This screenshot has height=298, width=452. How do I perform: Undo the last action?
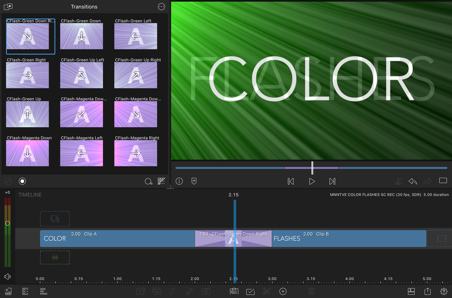coord(413,181)
